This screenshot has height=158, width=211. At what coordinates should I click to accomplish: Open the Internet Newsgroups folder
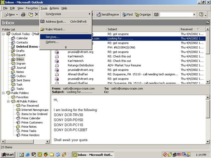tap(35, 110)
